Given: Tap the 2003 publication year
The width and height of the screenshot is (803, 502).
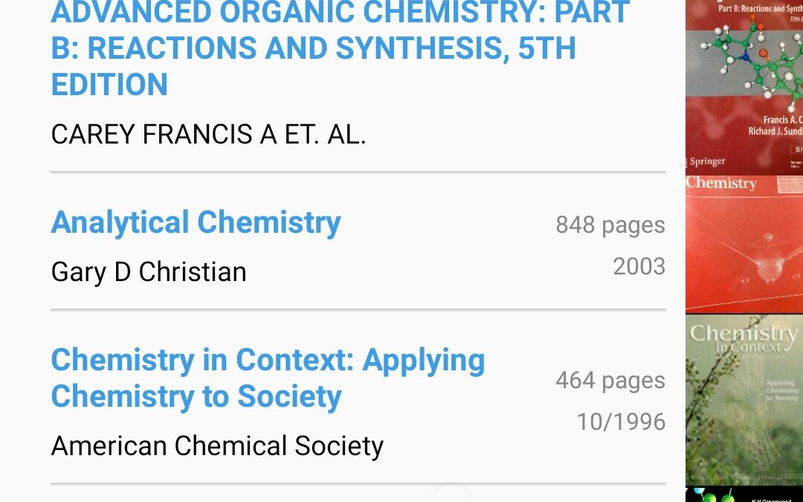Looking at the screenshot, I should (x=639, y=266).
